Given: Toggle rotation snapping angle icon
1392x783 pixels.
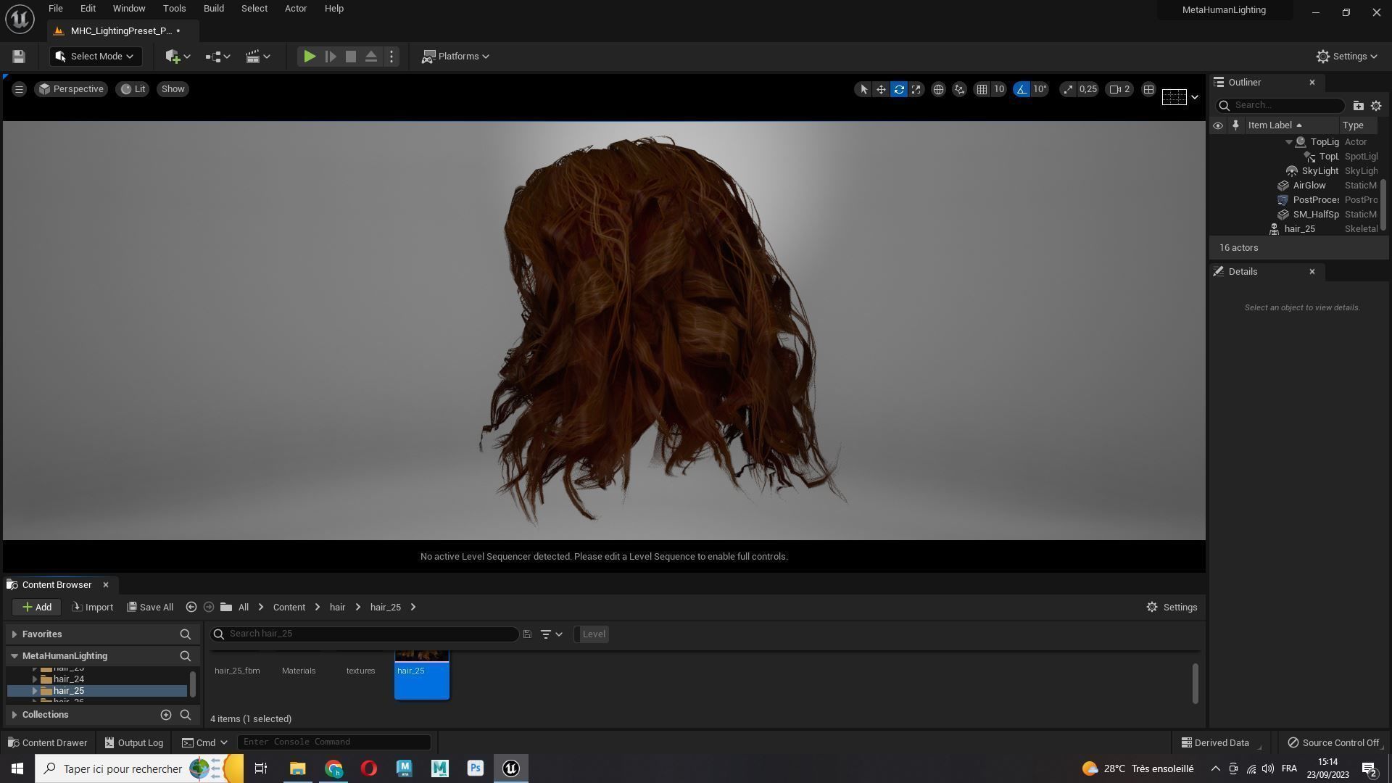Looking at the screenshot, I should coord(1022,89).
